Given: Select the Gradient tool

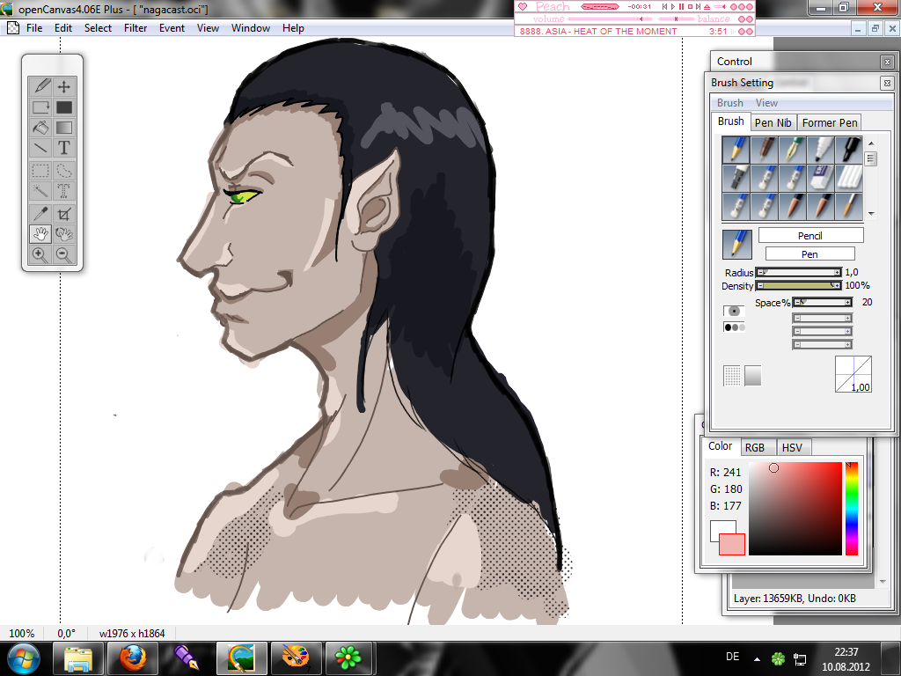Looking at the screenshot, I should pyautogui.click(x=63, y=128).
